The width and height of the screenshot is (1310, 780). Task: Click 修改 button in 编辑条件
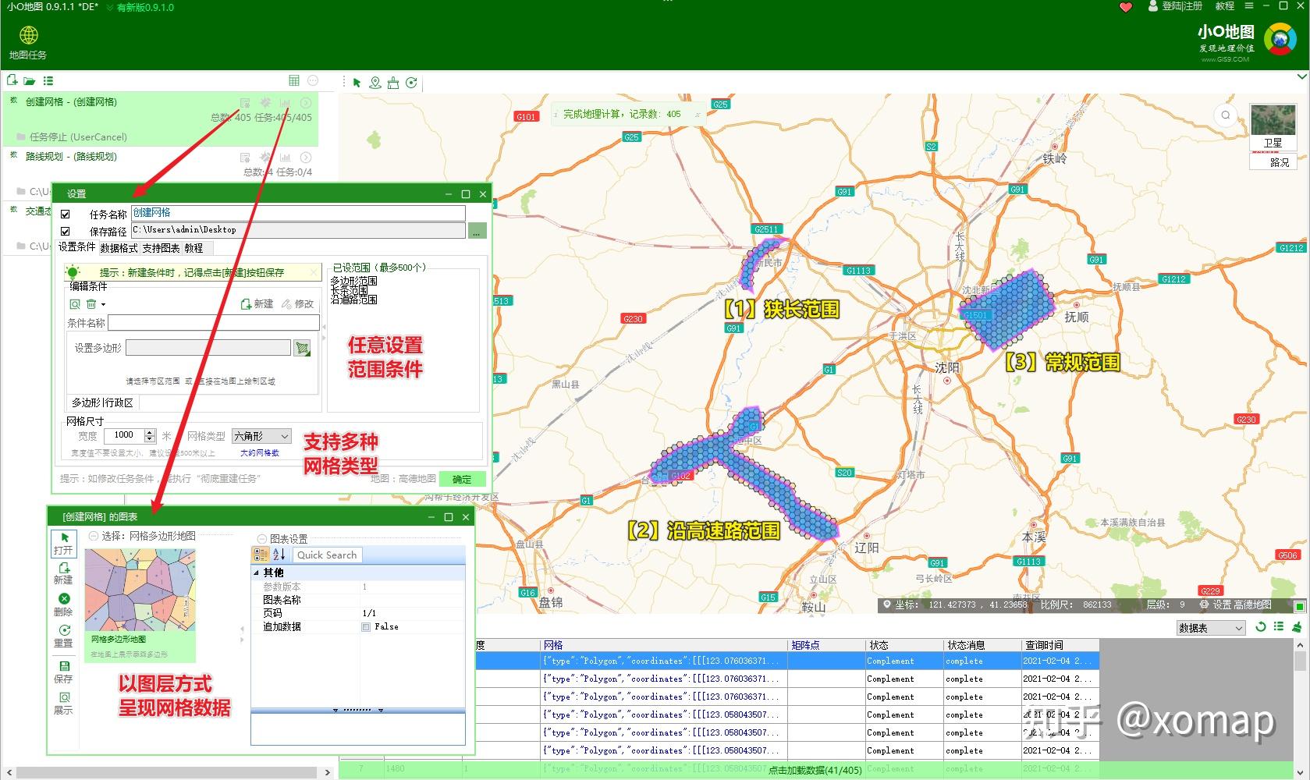[298, 304]
